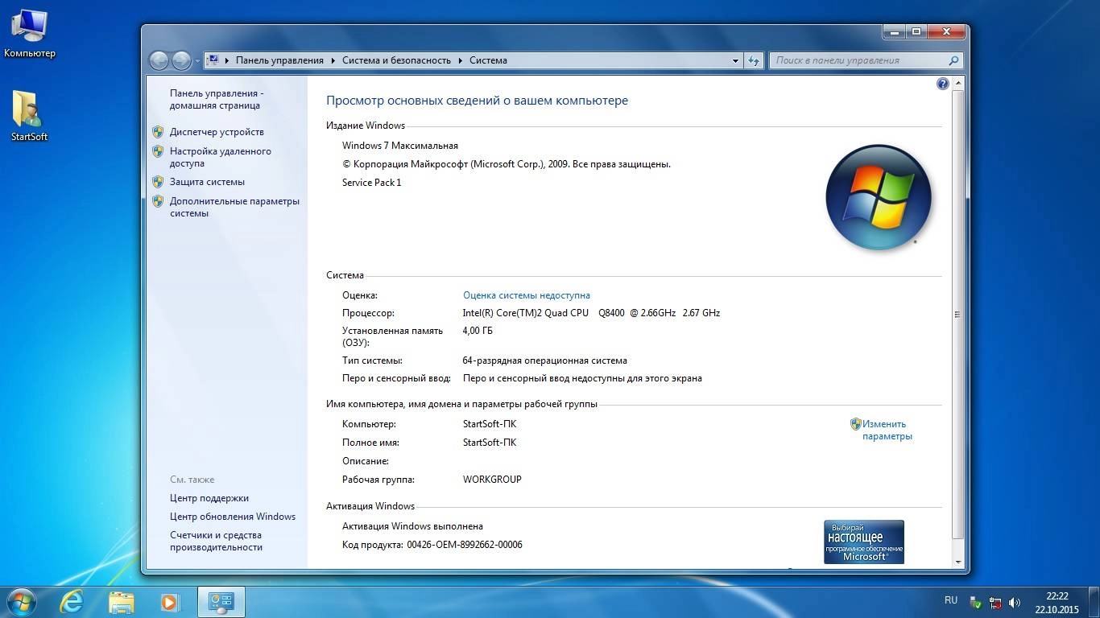Click Изменить параметры link text
The image size is (1100, 618).
887,430
